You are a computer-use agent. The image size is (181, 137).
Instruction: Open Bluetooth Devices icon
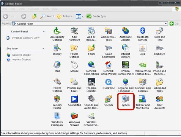[x=143, y=34]
